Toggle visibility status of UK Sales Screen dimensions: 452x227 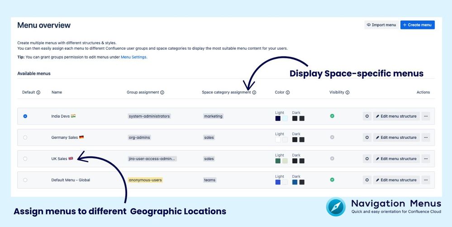tap(332, 158)
